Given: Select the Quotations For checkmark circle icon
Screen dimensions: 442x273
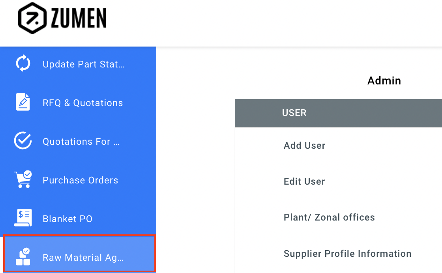Looking at the screenshot, I should click(x=23, y=141).
